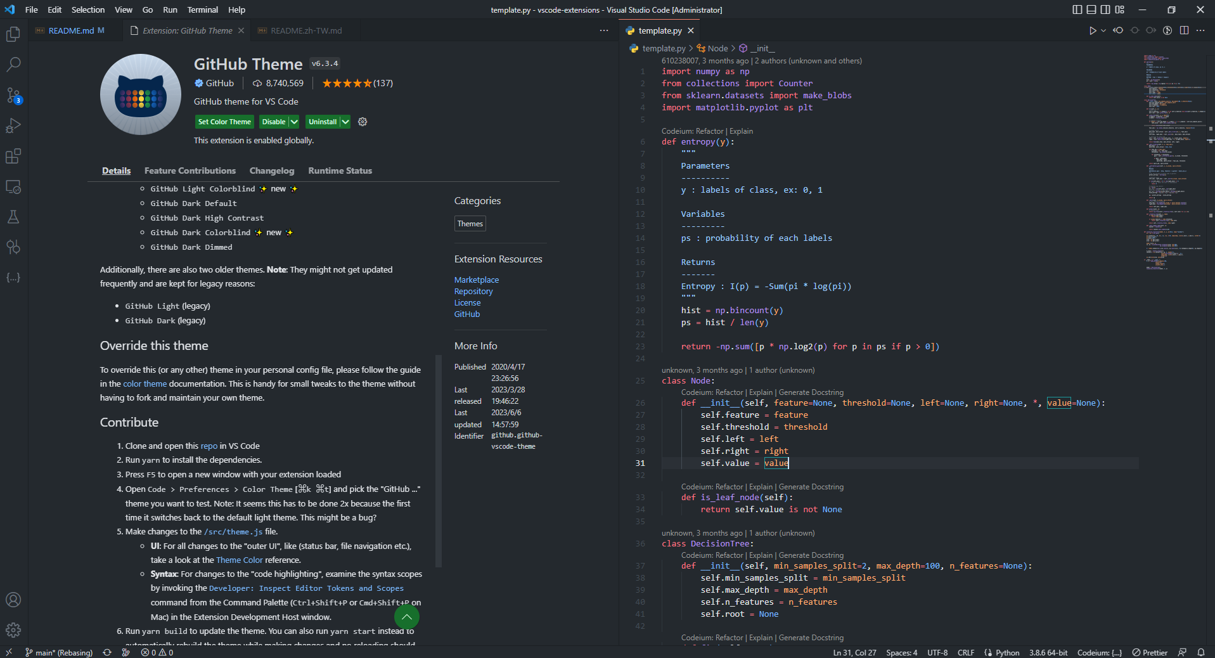
Task: Open the Extensions view in the activity bar
Action: (x=13, y=156)
